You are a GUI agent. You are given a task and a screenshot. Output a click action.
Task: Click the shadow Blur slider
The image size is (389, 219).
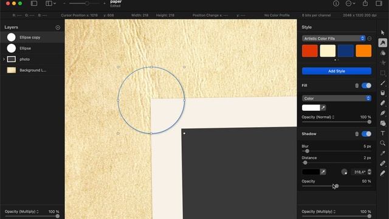point(337,151)
